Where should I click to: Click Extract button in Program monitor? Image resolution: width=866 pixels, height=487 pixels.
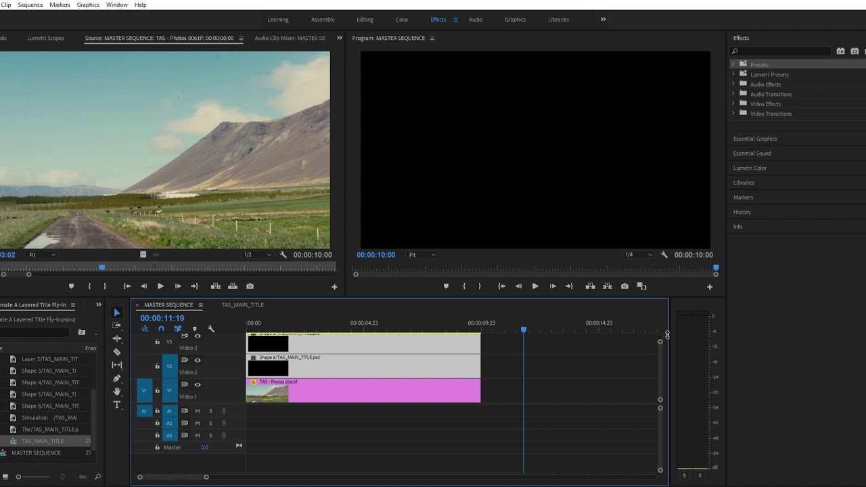click(608, 286)
